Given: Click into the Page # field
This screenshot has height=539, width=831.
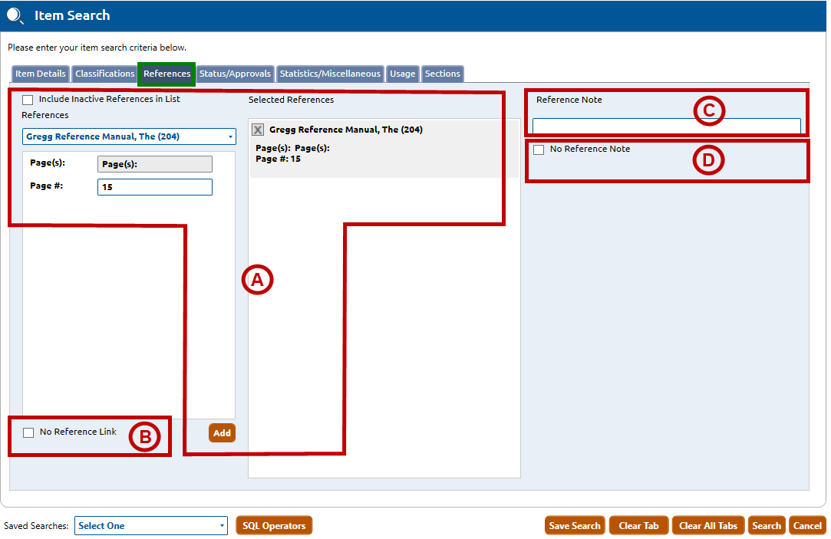Looking at the screenshot, I should [154, 187].
